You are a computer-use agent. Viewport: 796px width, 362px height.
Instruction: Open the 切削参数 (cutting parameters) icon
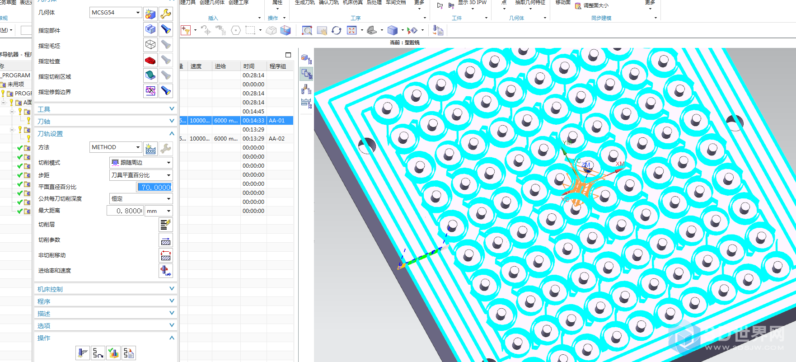pyautogui.click(x=166, y=240)
